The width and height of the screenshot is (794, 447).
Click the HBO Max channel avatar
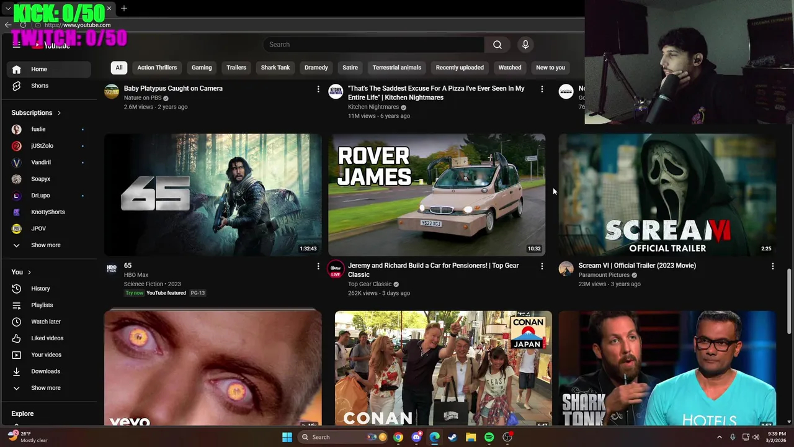pos(112,268)
